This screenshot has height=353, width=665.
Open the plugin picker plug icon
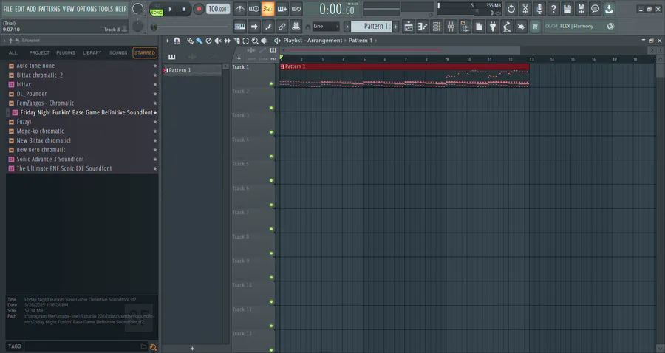(493, 27)
